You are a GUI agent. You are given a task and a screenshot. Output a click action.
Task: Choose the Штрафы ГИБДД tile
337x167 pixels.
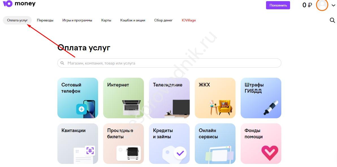pyautogui.click(x=261, y=98)
